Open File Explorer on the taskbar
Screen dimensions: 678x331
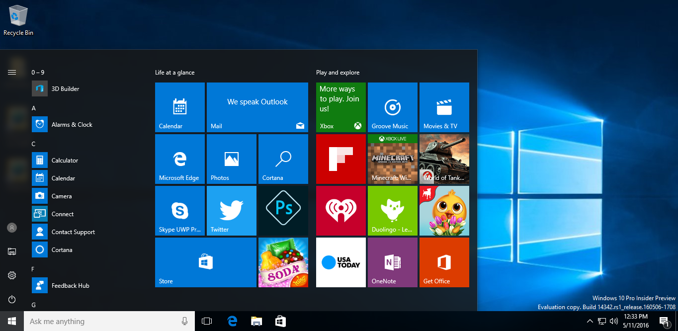[256, 321]
